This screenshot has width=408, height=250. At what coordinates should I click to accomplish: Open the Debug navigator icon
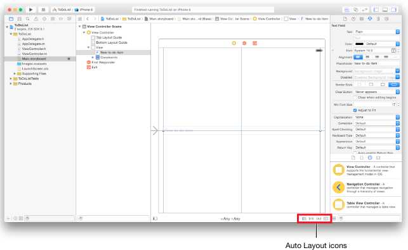tap(53, 19)
